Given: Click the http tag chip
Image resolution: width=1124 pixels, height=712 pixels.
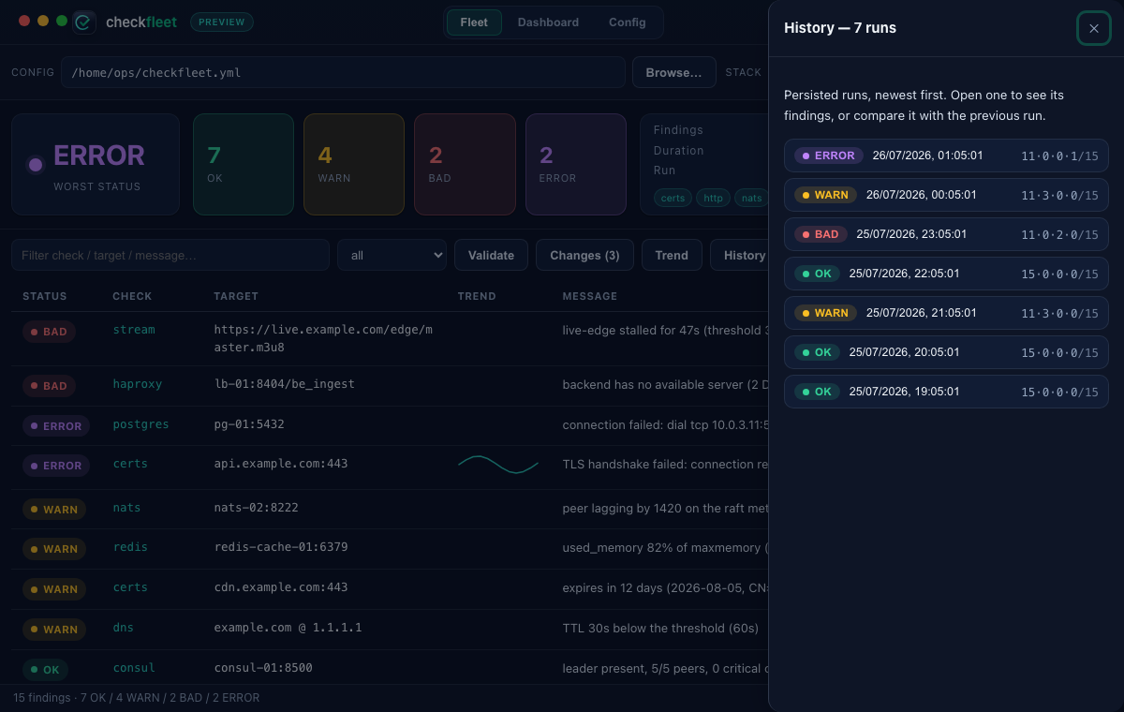Looking at the screenshot, I should tap(713, 198).
